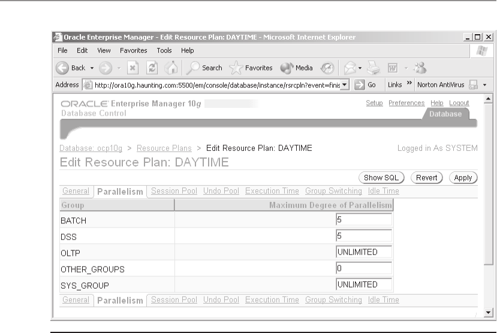Open the Help menu
The image size is (497, 333).
tap(187, 50)
